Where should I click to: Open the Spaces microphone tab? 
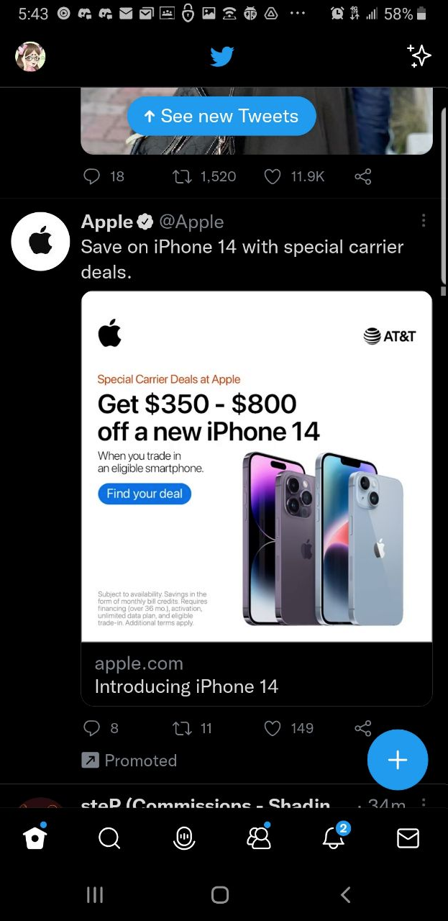click(185, 838)
